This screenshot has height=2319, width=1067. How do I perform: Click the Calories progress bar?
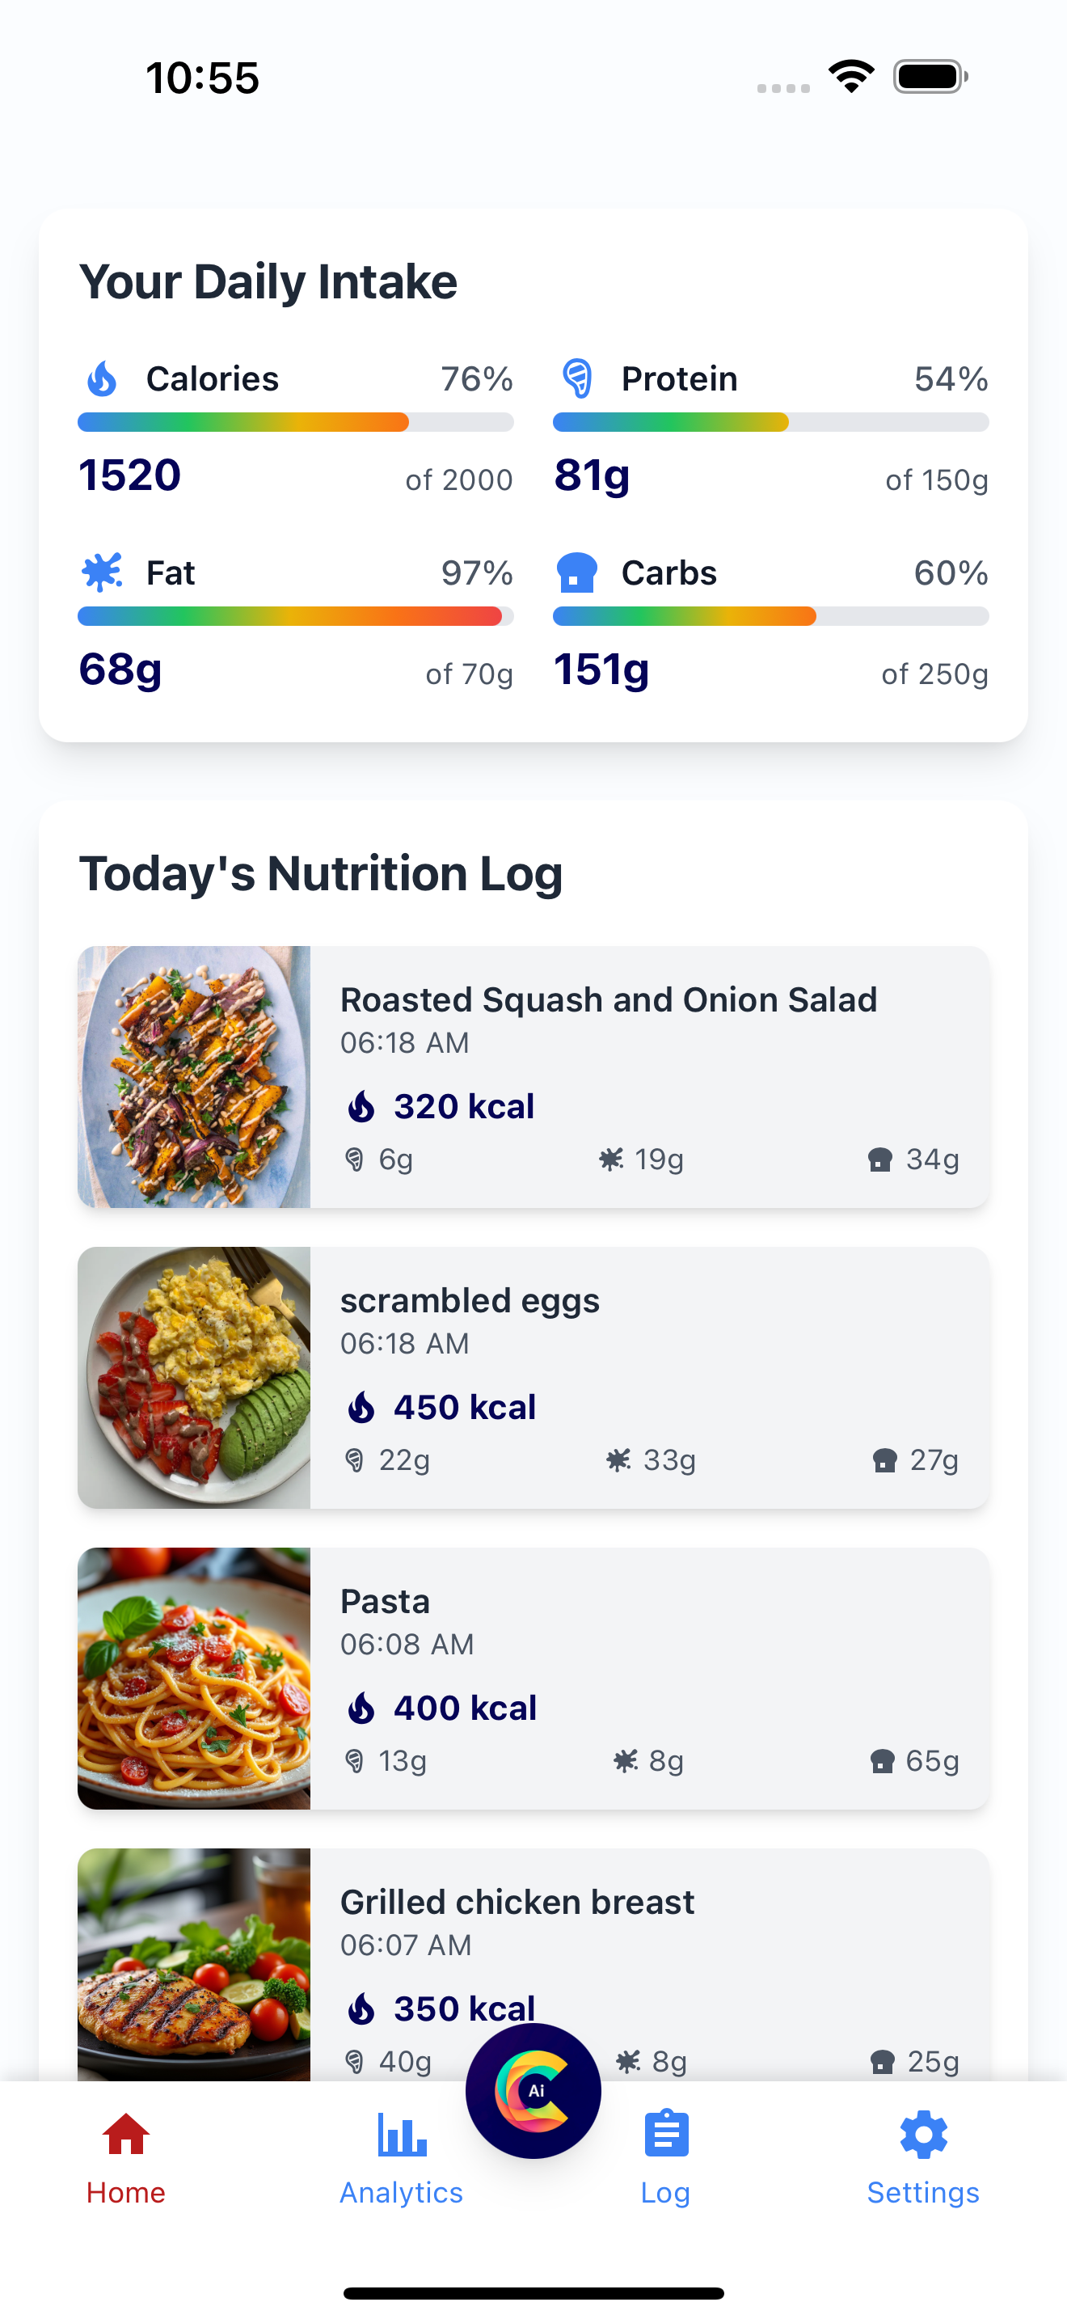[x=296, y=422]
